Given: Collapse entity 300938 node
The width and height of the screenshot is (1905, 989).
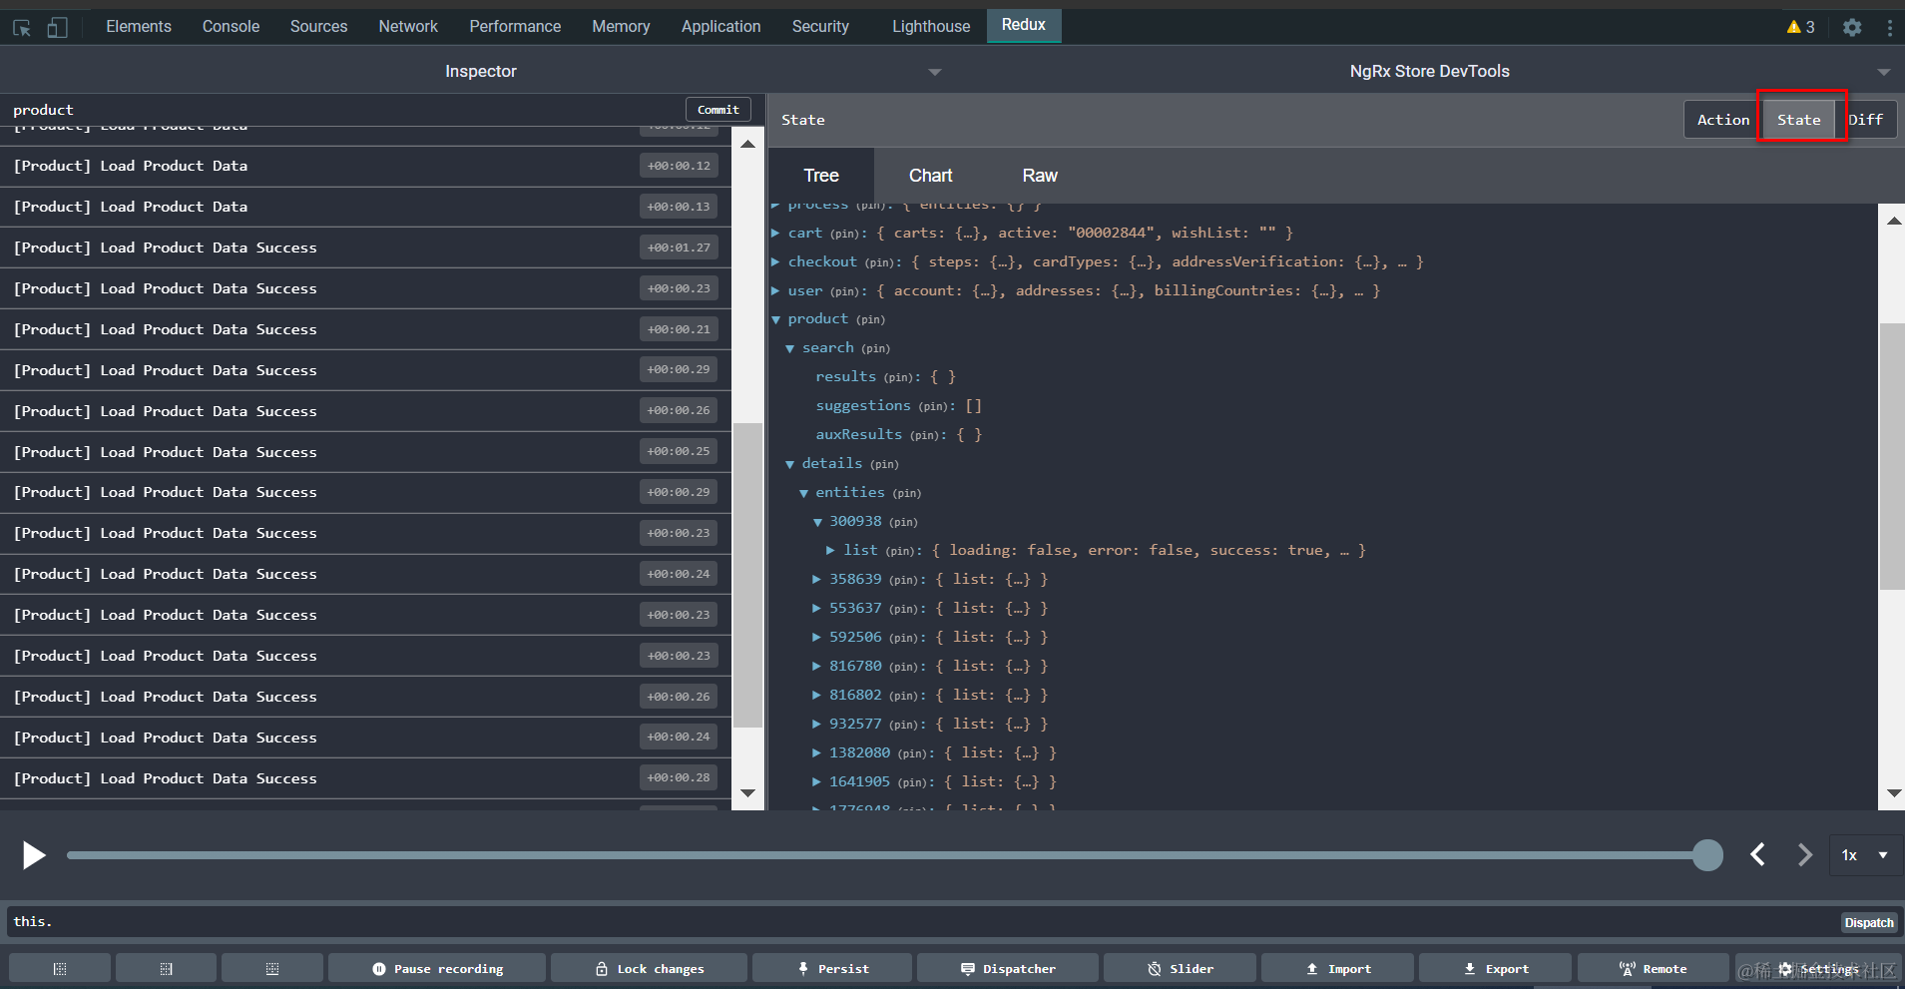Looking at the screenshot, I should coord(817,522).
